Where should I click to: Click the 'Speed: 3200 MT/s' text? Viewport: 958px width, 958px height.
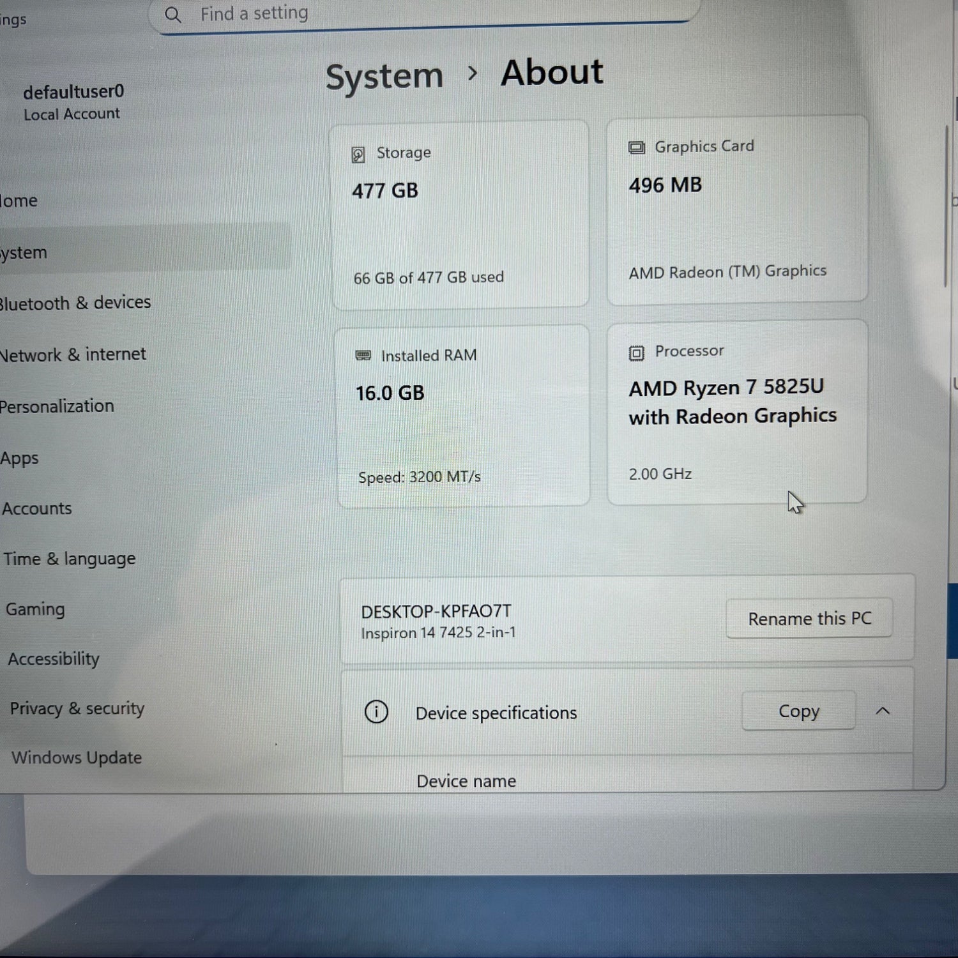(x=420, y=477)
